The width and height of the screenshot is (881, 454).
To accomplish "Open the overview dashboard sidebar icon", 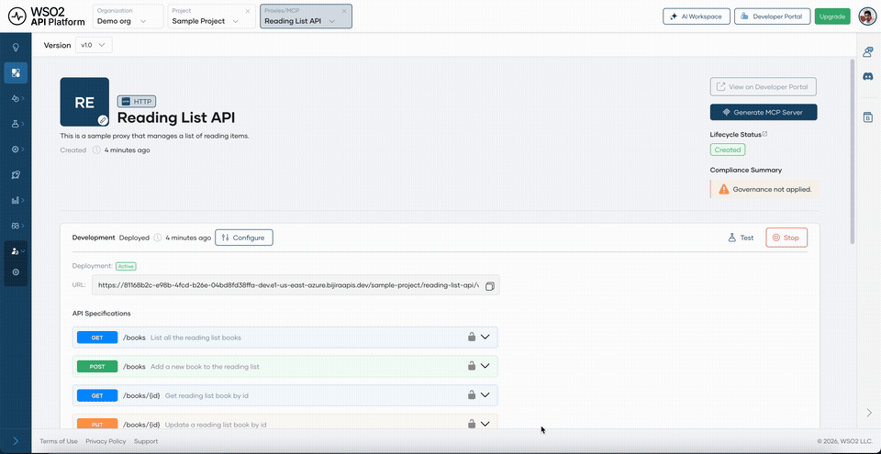I will [16, 73].
